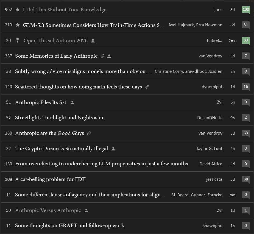This screenshot has height=234, width=254.
Task: Click the person icon after Anthropic Files Its S-1
Action: [x=72, y=102]
